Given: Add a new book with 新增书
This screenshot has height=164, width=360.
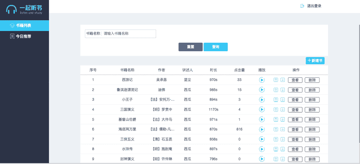Looking at the screenshot, I should tap(315, 61).
